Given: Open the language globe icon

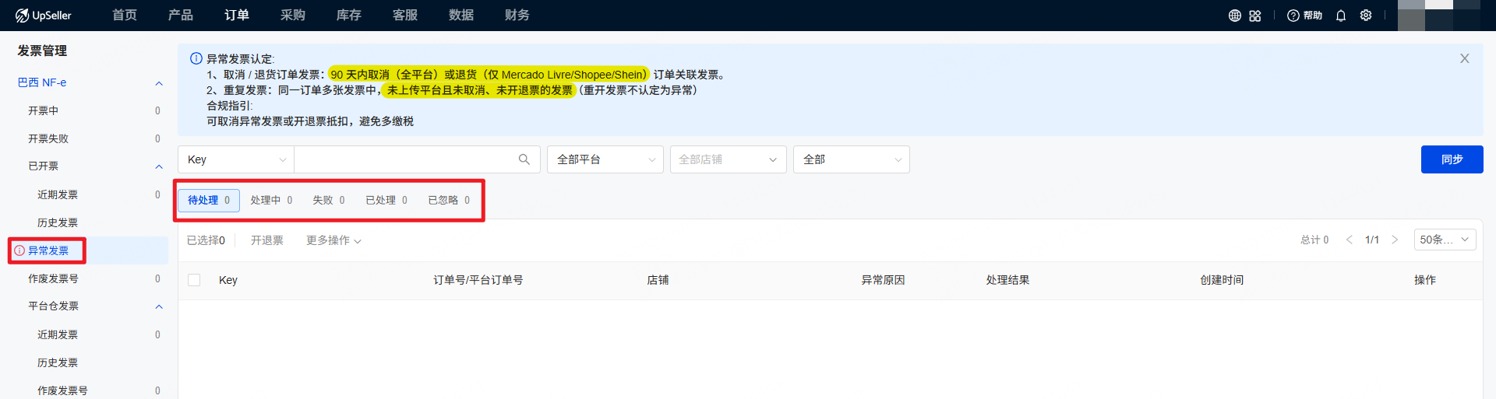Looking at the screenshot, I should pyautogui.click(x=1234, y=16).
